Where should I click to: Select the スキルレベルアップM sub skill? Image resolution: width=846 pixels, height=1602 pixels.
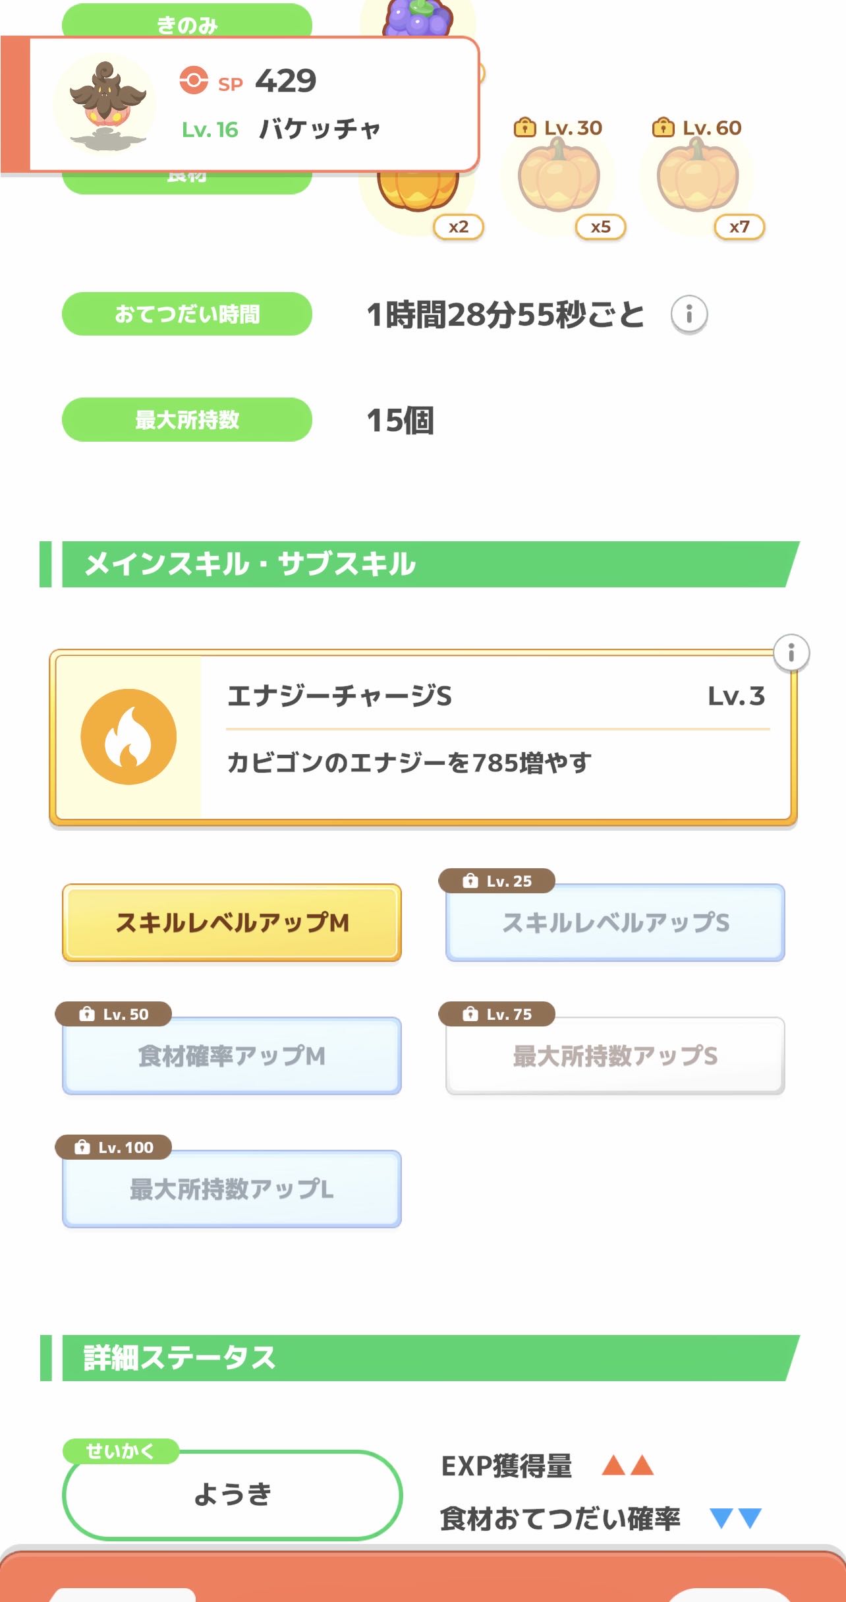click(232, 922)
